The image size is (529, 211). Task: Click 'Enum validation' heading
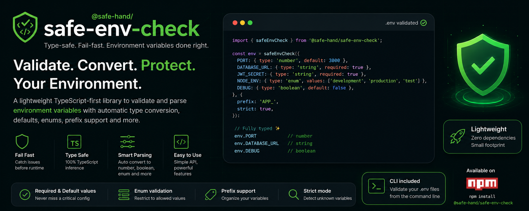[x=153, y=191]
